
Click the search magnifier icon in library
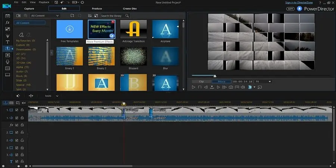tap(127, 16)
